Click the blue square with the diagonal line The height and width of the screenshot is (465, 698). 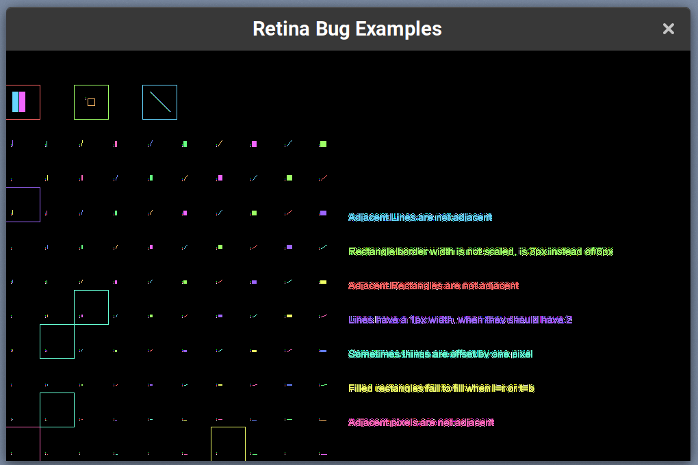pyautogui.click(x=159, y=101)
